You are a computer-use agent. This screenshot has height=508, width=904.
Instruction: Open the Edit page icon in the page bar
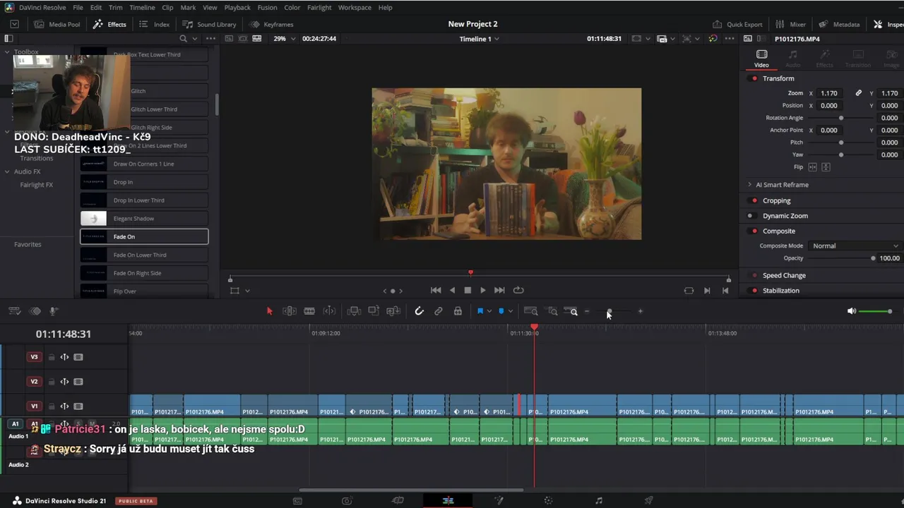coord(448,500)
